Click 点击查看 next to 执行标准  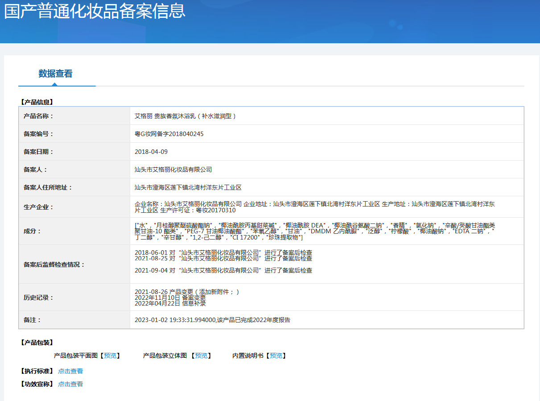[x=70, y=371]
